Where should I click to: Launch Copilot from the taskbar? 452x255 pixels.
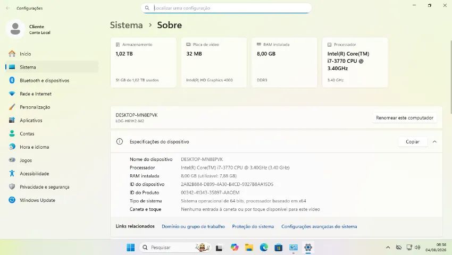(235, 247)
